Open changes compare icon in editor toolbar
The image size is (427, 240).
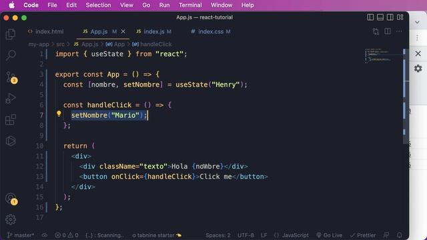click(376, 31)
